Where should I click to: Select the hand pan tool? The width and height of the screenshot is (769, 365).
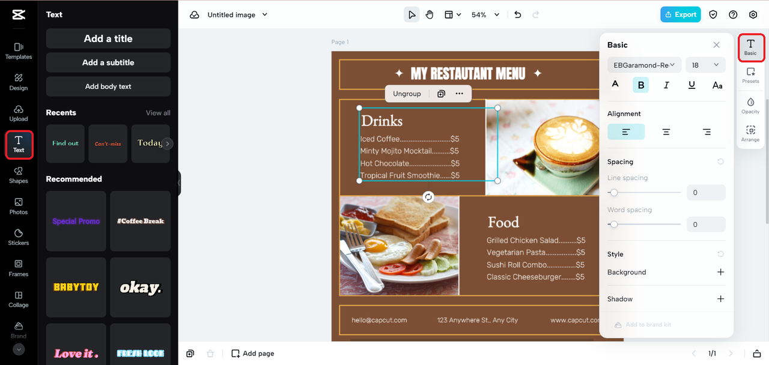click(x=430, y=15)
